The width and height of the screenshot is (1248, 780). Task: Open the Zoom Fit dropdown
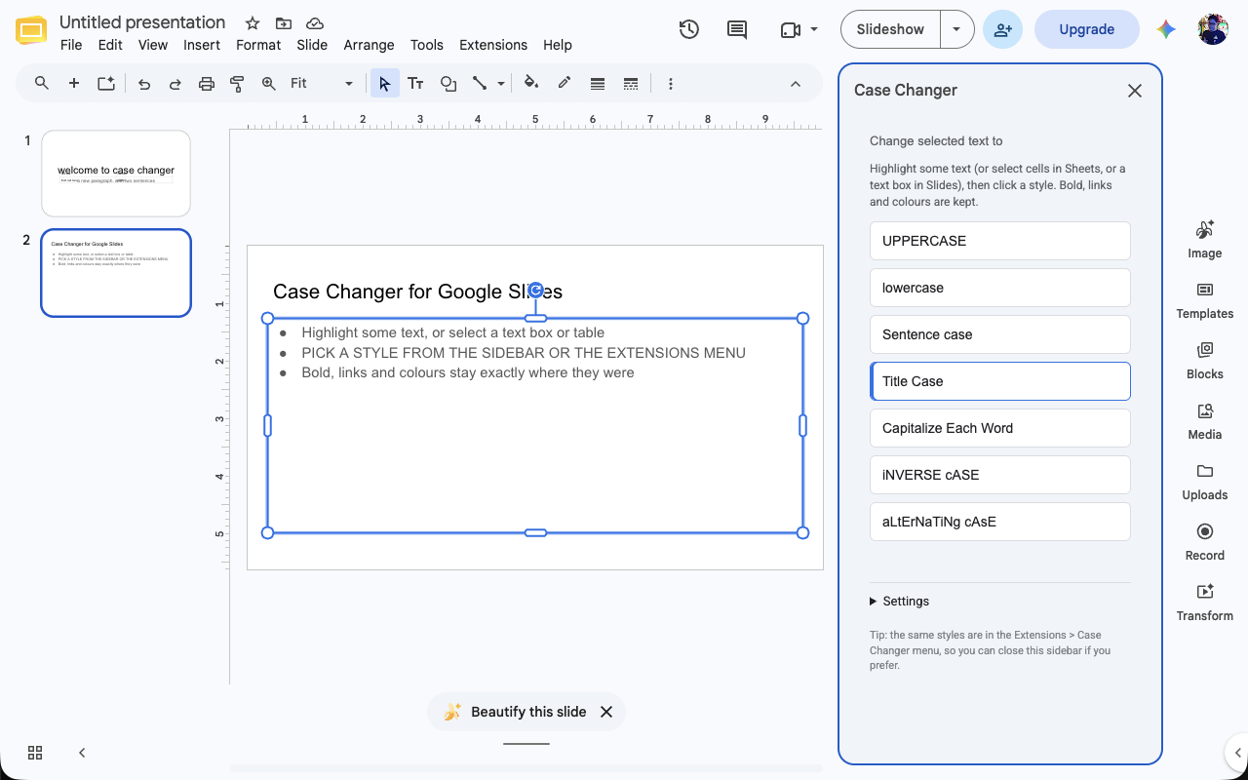322,84
